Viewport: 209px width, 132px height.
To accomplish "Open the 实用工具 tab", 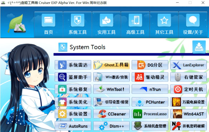I will (106, 24).
